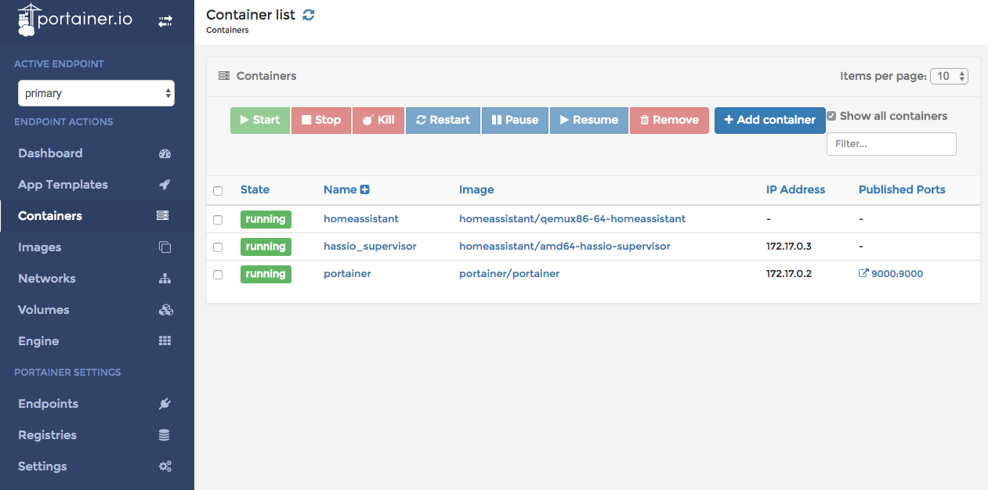Sort by the Published Ports column header
This screenshot has height=490, width=988.
pyautogui.click(x=902, y=189)
